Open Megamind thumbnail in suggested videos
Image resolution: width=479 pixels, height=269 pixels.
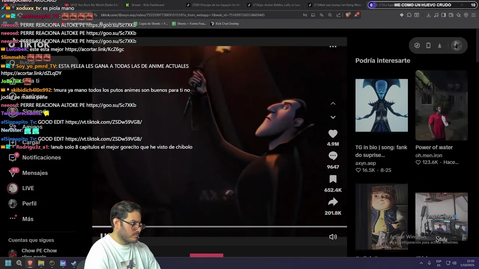[381, 105]
